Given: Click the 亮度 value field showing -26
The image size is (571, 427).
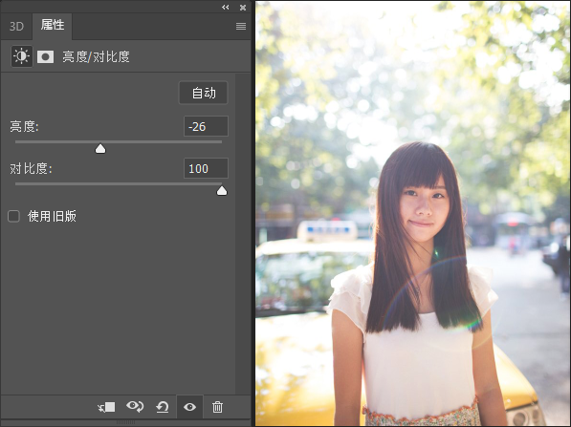Looking at the screenshot, I should coord(206,126).
